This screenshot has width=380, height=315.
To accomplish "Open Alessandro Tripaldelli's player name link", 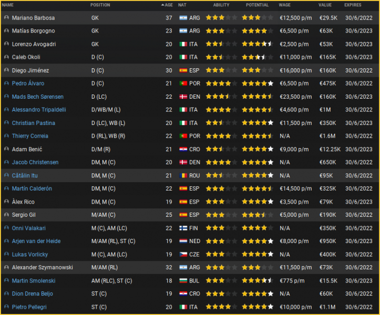I will pyautogui.click(x=38, y=110).
